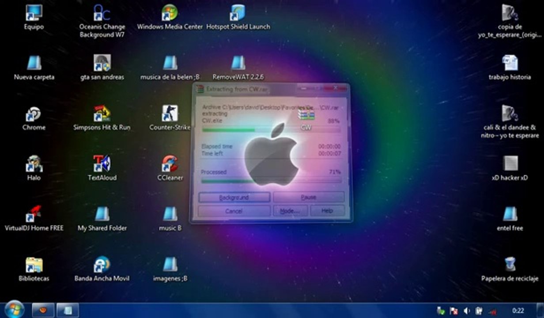Click the Chrome desktop shortcut
This screenshot has height=318, width=544.
click(x=34, y=118)
